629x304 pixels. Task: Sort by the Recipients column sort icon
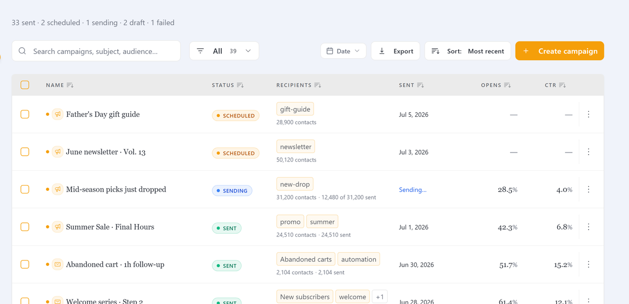click(318, 85)
